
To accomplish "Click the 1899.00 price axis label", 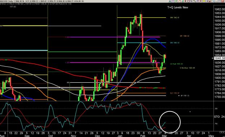I will point(220,36).
